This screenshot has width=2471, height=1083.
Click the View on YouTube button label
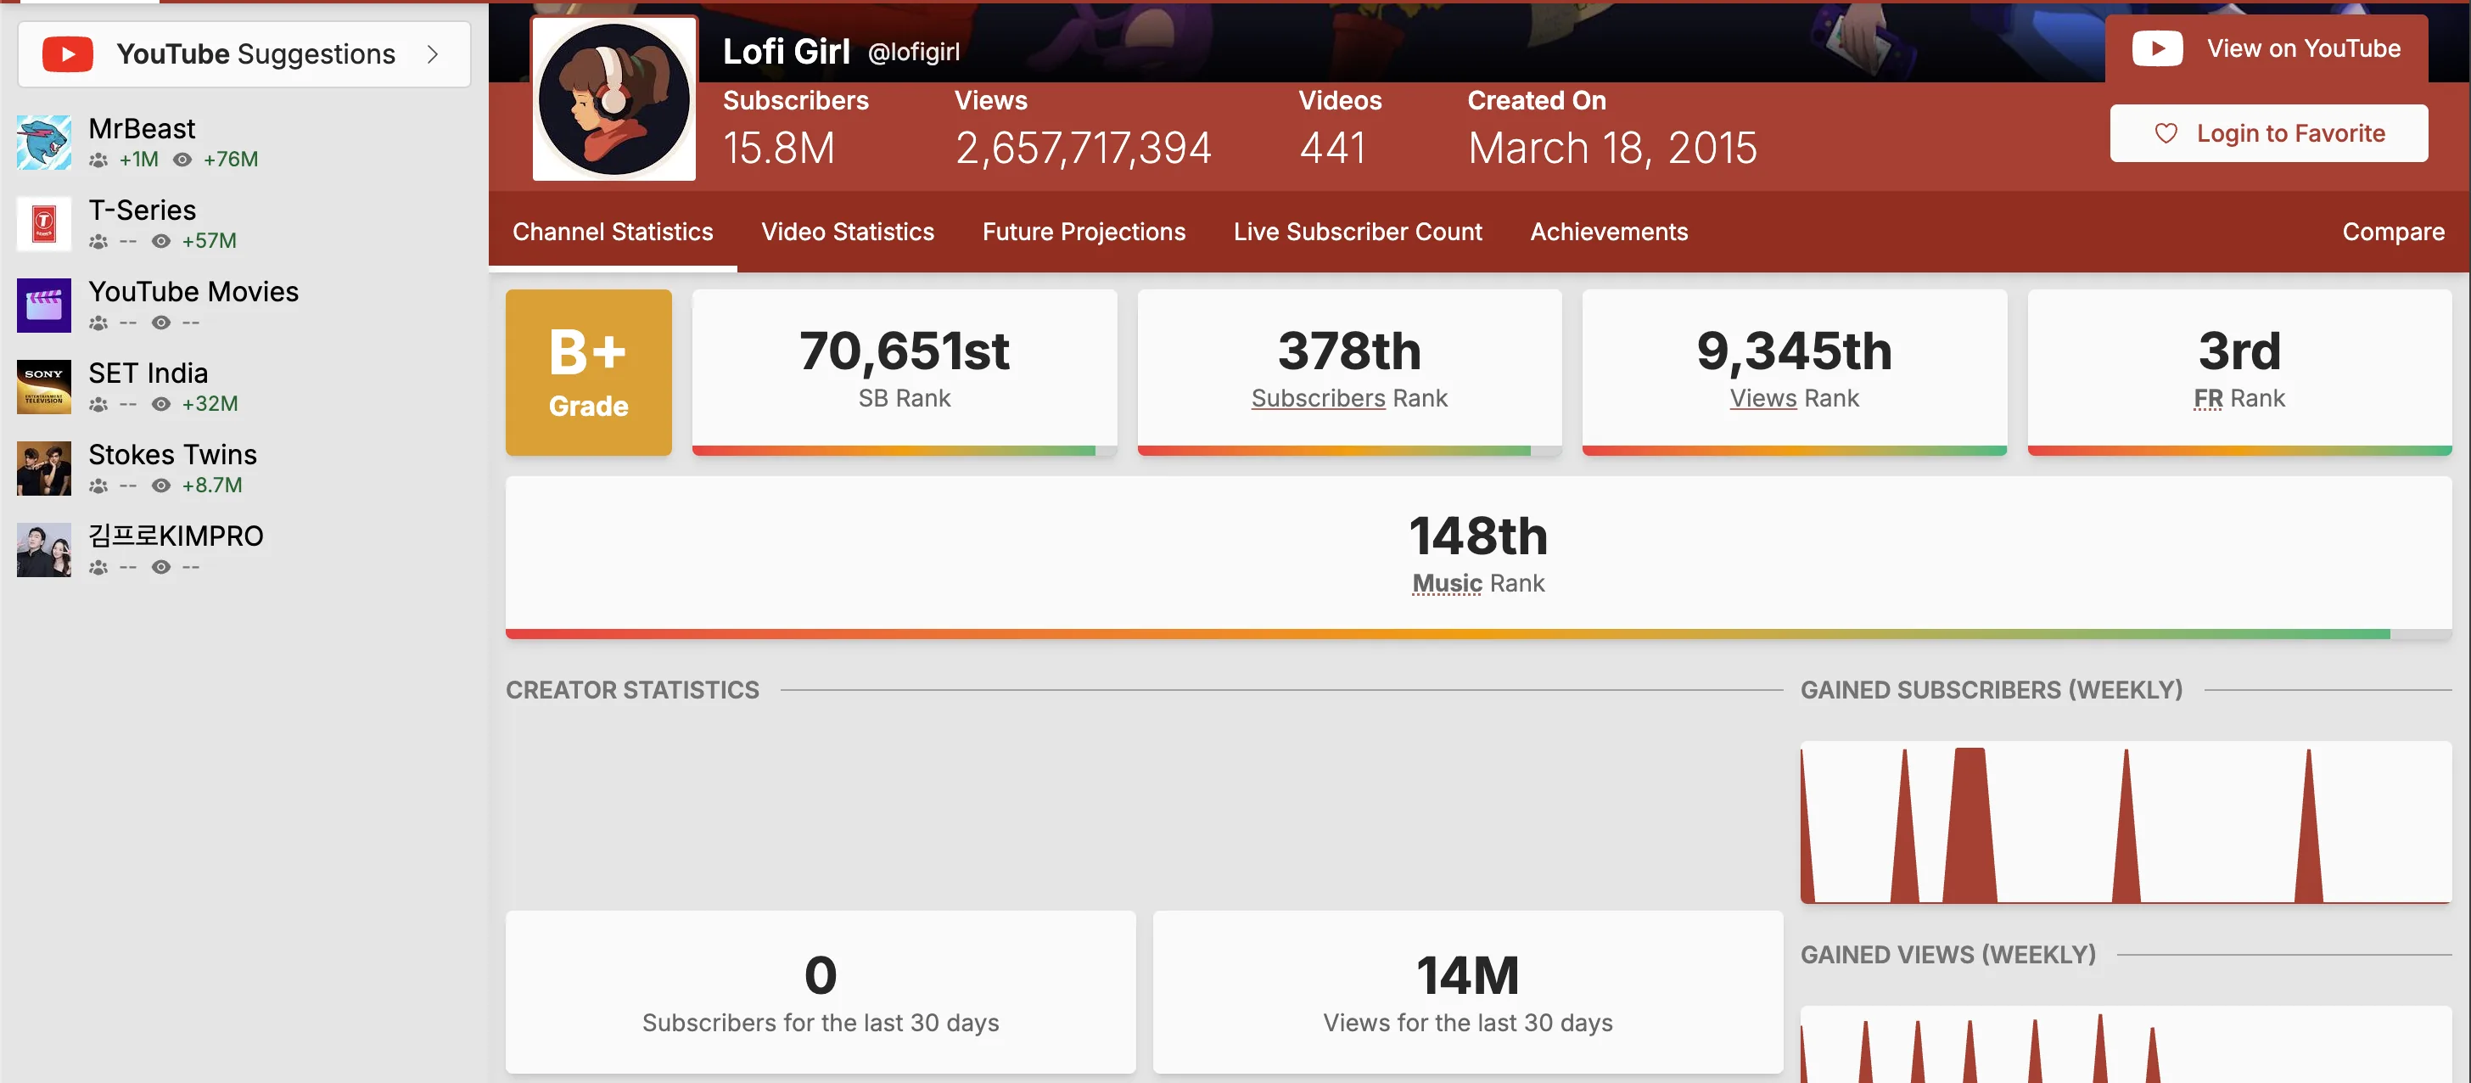[x=2303, y=49]
